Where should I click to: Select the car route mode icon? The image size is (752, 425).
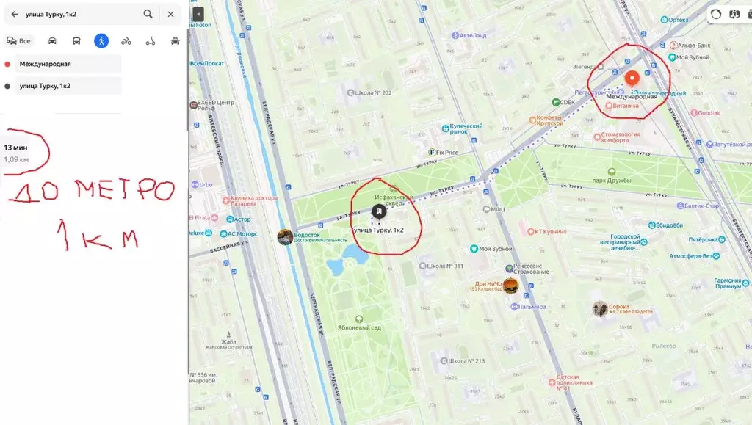point(52,40)
